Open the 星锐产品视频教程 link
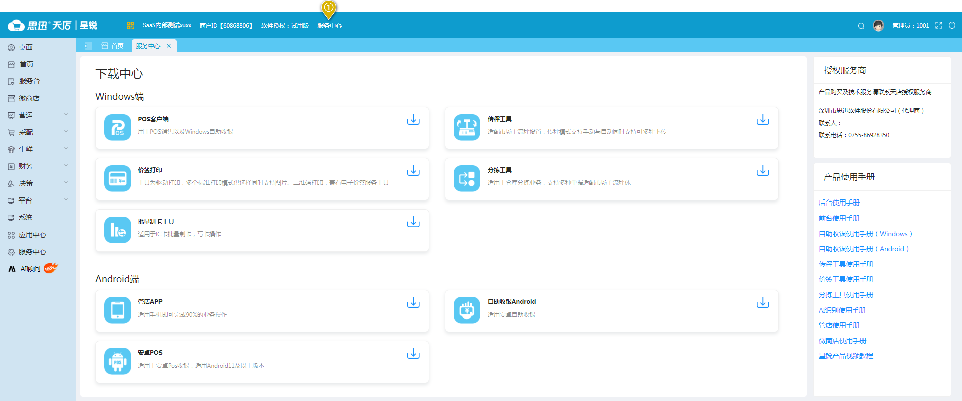Image resolution: width=962 pixels, height=401 pixels. click(846, 356)
